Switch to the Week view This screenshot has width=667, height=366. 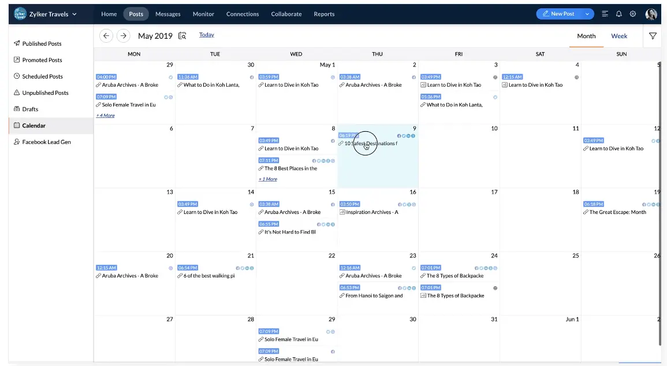(619, 36)
